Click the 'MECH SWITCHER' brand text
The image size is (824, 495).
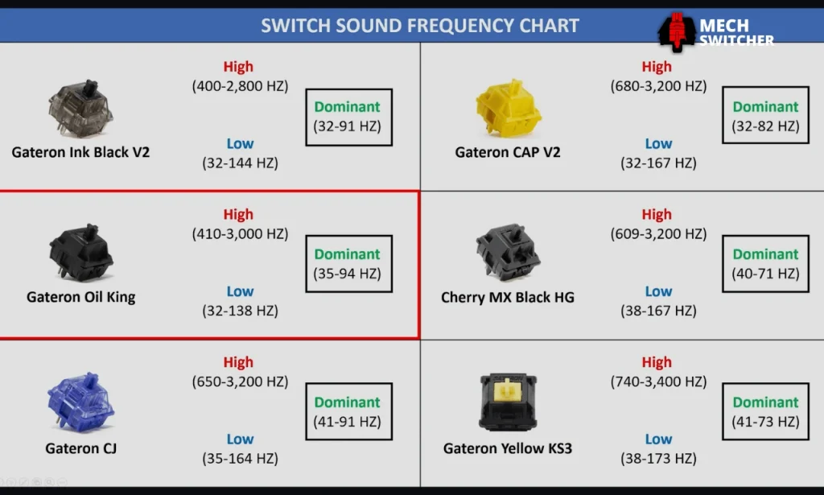click(x=735, y=32)
